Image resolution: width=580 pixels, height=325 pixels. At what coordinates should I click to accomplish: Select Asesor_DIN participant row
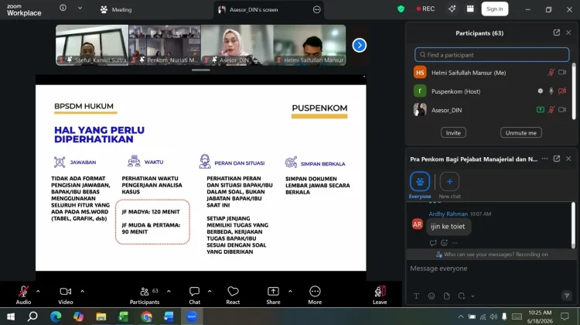(491, 110)
